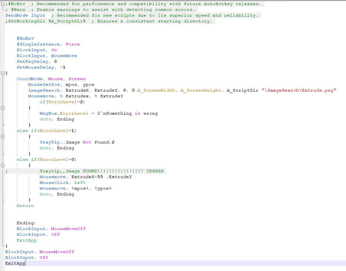The height and width of the screenshot is (271, 346).
Task: Click the indented blue #NoEnv directive
Action: coord(25,38)
